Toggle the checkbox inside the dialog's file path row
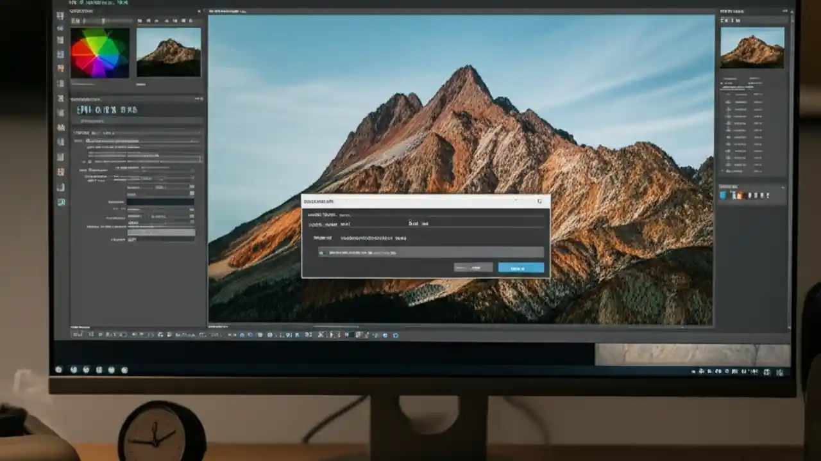The image size is (821, 461). [321, 252]
